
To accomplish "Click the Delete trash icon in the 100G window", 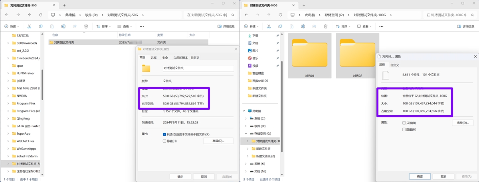I will pyautogui.click(x=325, y=27).
